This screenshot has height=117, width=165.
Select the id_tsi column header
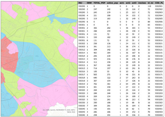pos(150,3)
